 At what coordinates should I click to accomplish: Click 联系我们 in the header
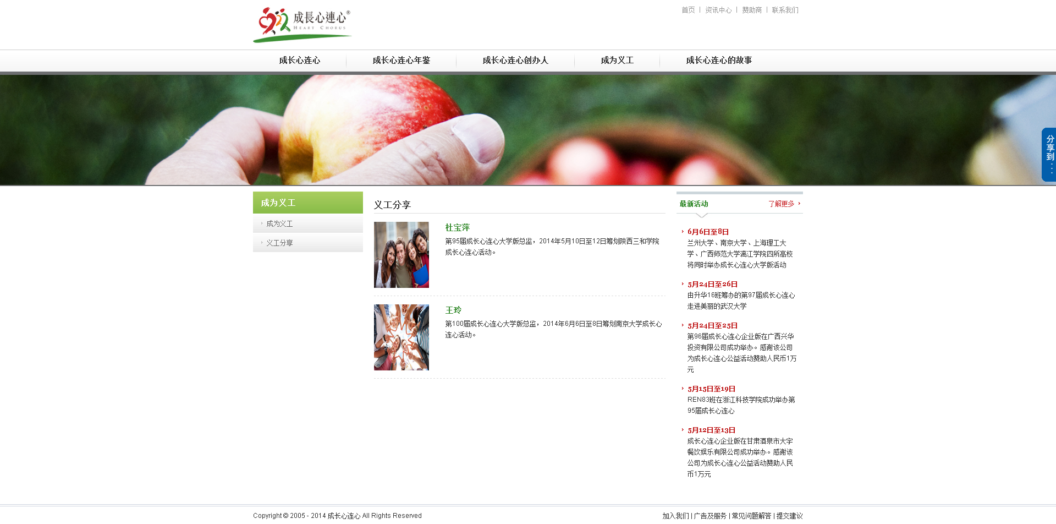[785, 10]
